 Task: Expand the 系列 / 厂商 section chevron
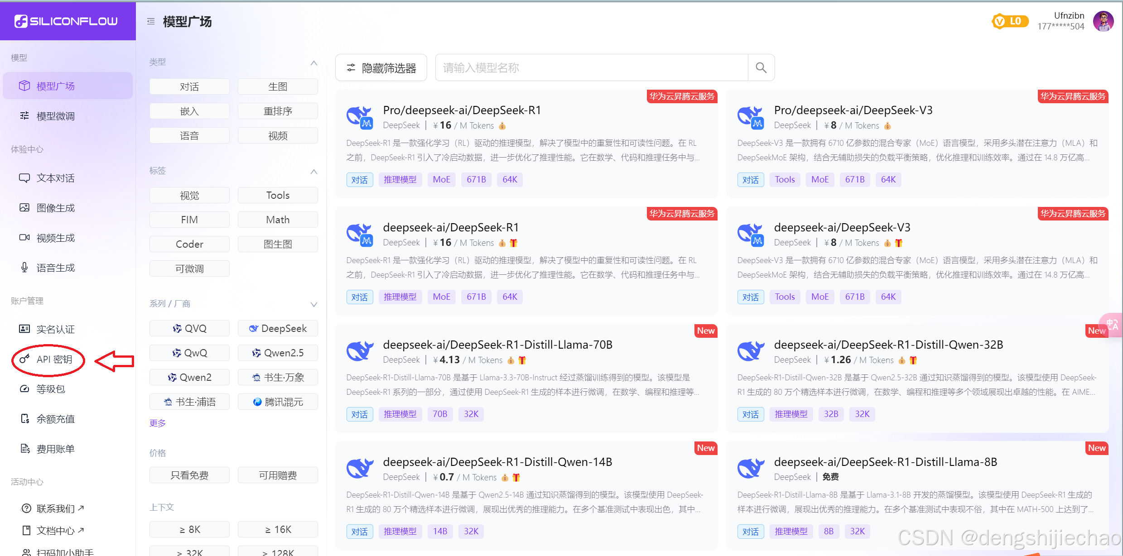(313, 304)
